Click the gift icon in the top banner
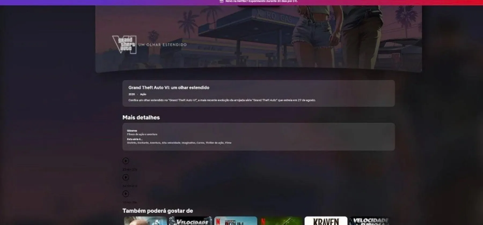Viewport: 483px width, 225px height. pyautogui.click(x=221, y=1)
